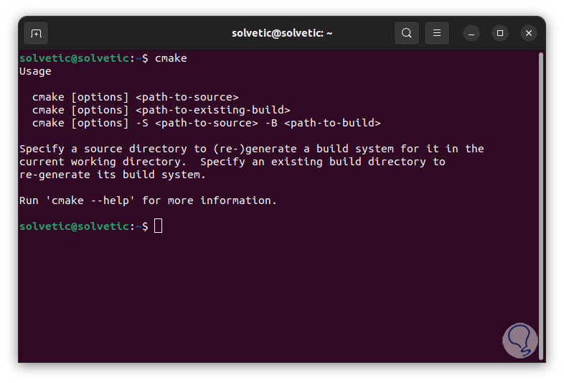Click the terminal's vertical scrollbar
The height and width of the screenshot is (383, 564).
(x=541, y=180)
